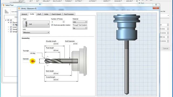Click the library tree icon in Select Tool
This screenshot has height=97, width=173.
[x=6, y=11]
